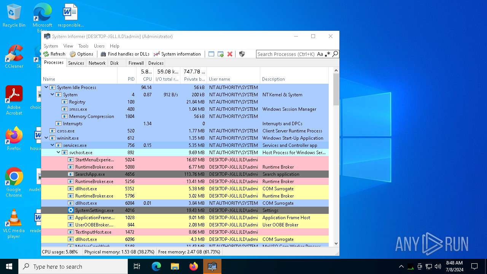Sort by the User name column header
This screenshot has width=487, height=274.
(234, 75)
